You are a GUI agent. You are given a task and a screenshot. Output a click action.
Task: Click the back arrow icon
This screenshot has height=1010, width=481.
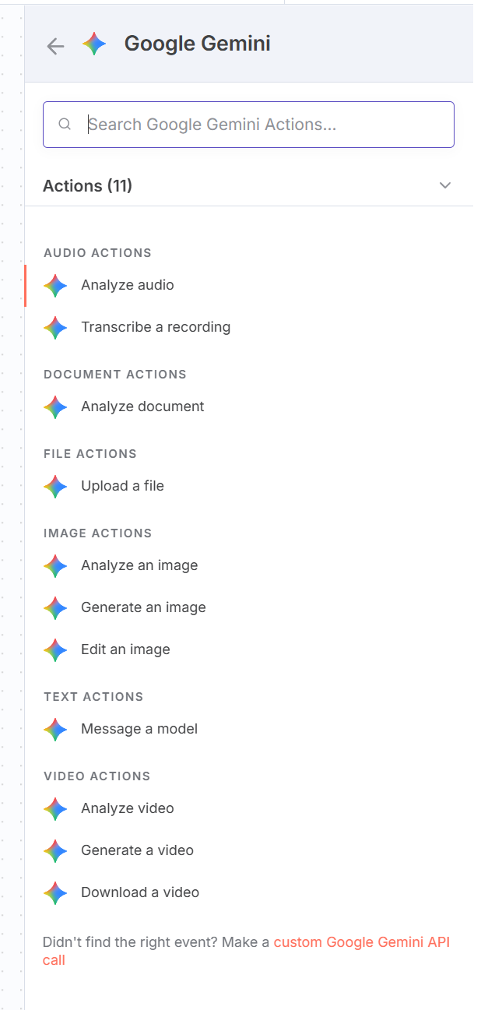tap(55, 46)
